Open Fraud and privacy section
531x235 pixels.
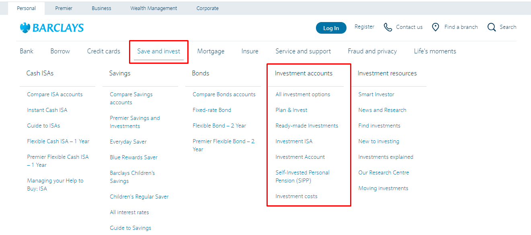[x=372, y=51]
